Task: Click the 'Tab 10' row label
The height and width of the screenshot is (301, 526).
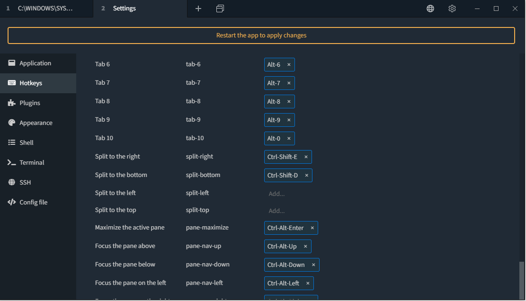Action: [104, 138]
